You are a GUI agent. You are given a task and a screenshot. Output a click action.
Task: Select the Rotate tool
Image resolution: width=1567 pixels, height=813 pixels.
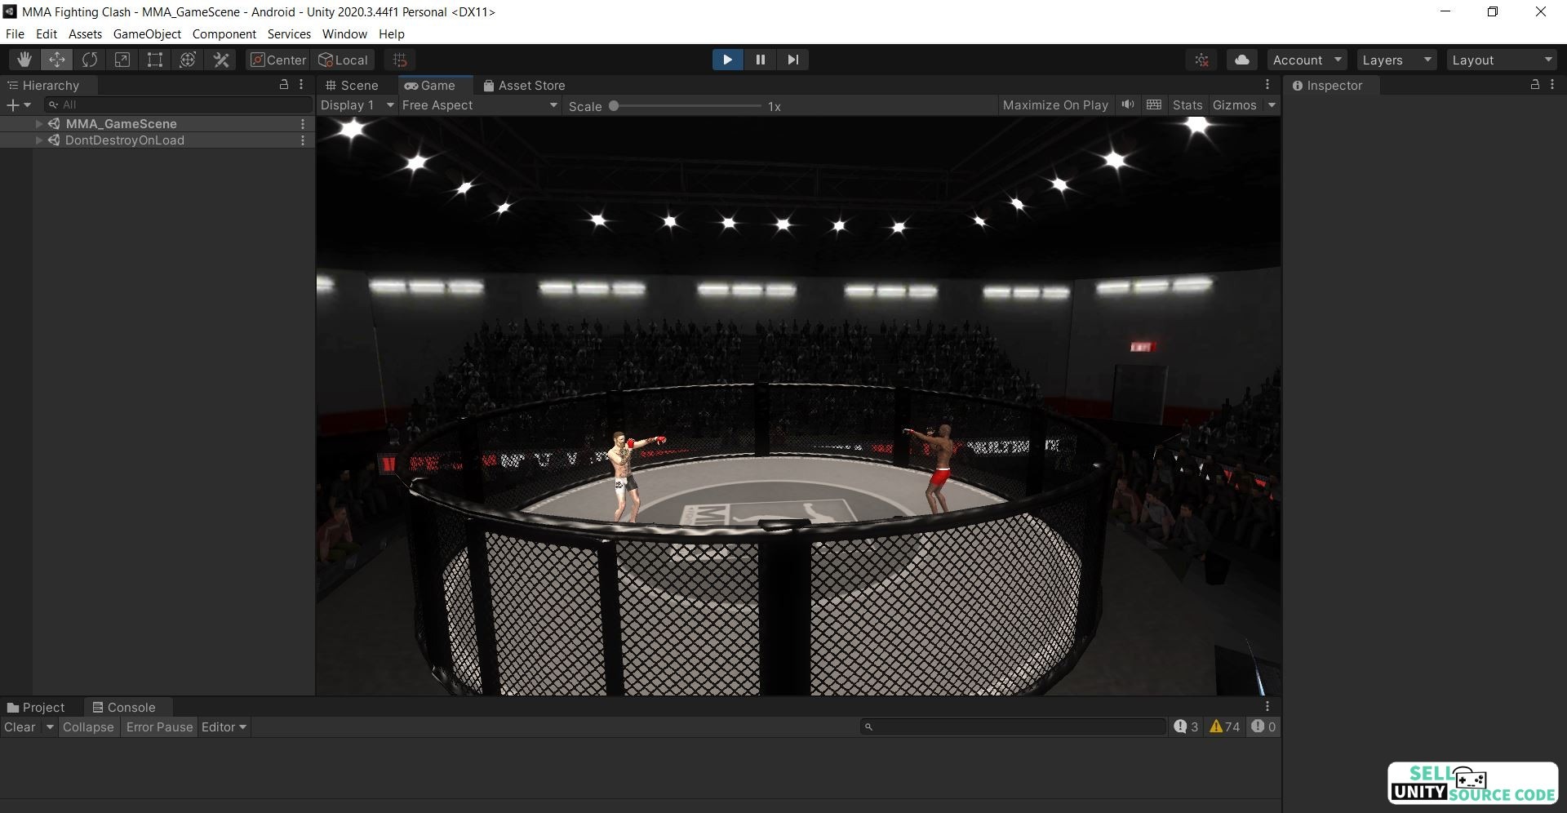click(90, 60)
